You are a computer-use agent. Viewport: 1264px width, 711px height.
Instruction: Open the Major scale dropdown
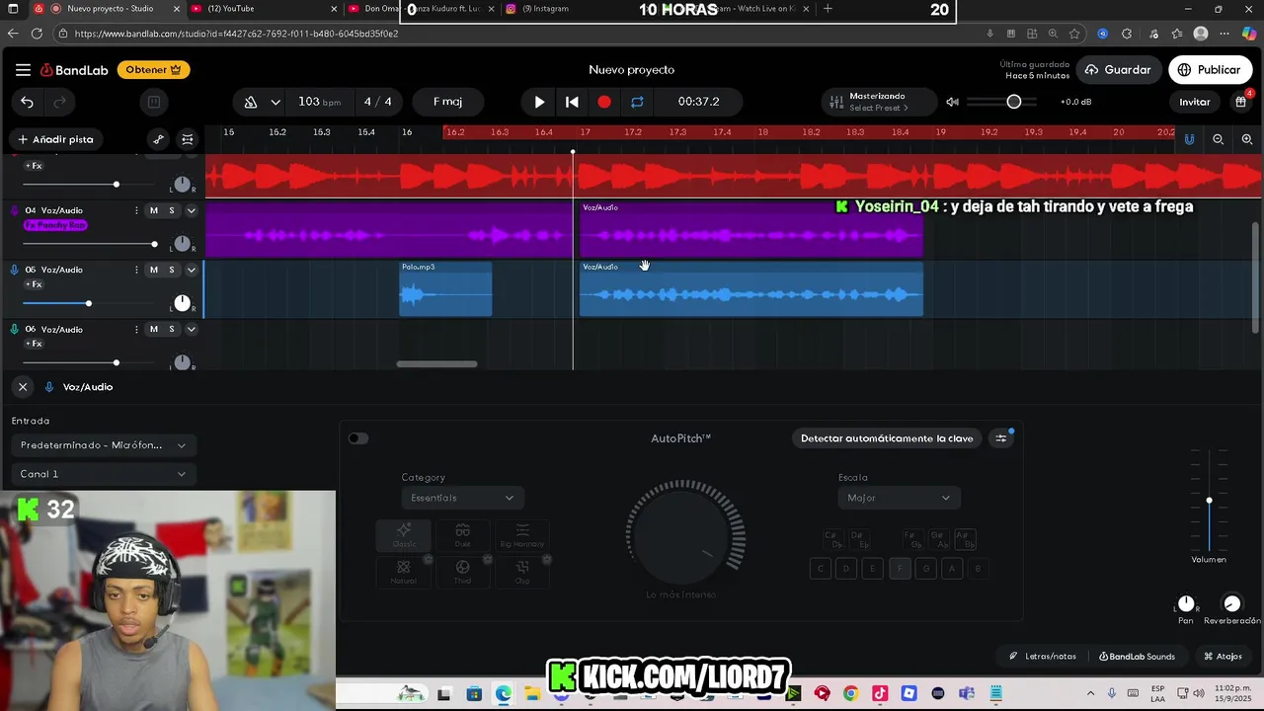(899, 498)
